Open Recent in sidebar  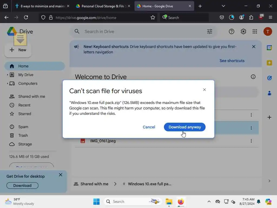(x=24, y=105)
